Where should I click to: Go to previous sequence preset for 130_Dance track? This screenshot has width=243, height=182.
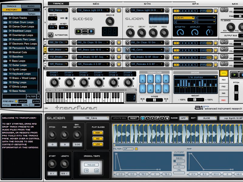(74, 10)
